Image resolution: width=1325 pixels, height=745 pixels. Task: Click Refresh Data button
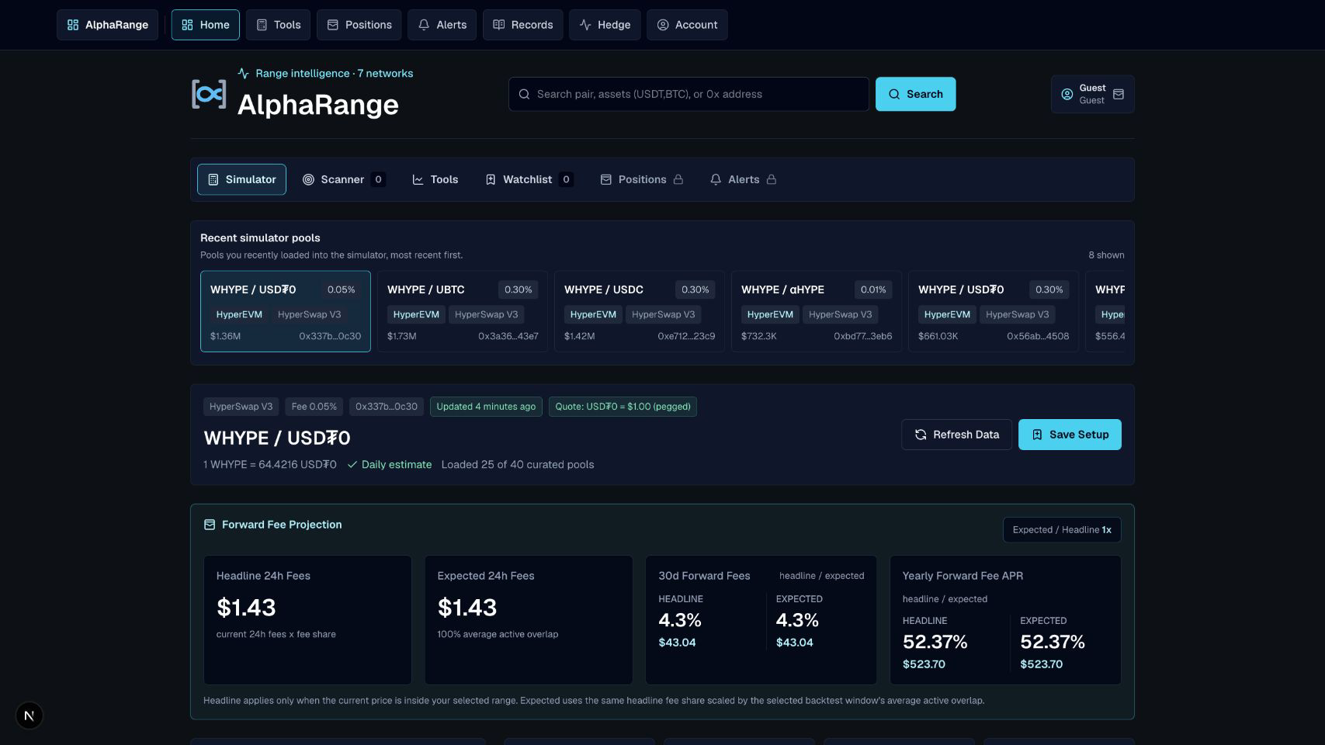tap(956, 435)
